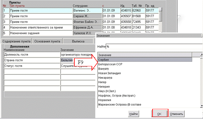Click Таб. № cell 81568
Screen dimensions: 203x119
click(138, 16)
